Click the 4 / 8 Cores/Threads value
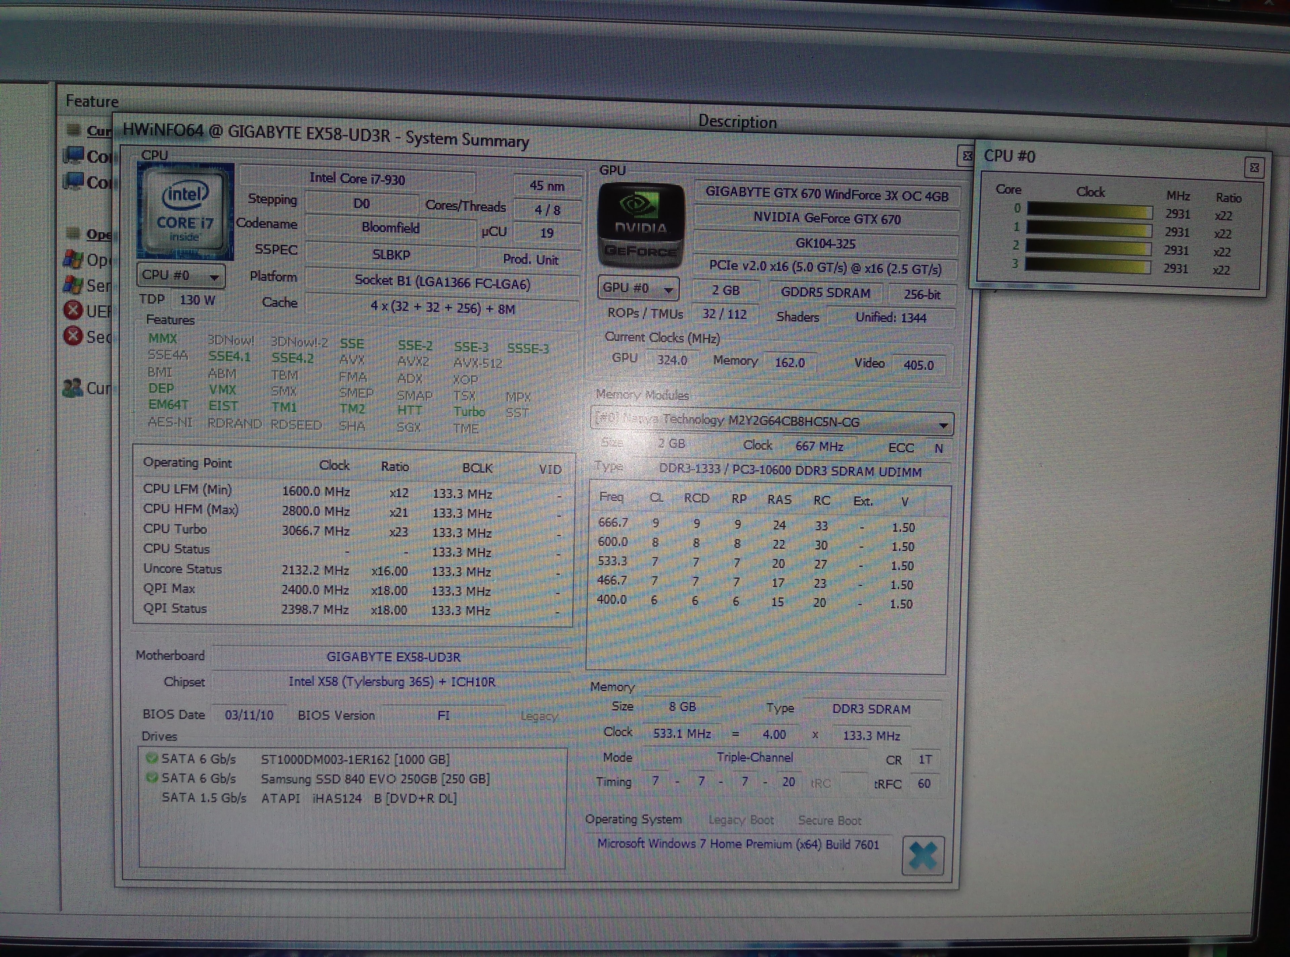Image resolution: width=1290 pixels, height=957 pixels. tap(547, 210)
